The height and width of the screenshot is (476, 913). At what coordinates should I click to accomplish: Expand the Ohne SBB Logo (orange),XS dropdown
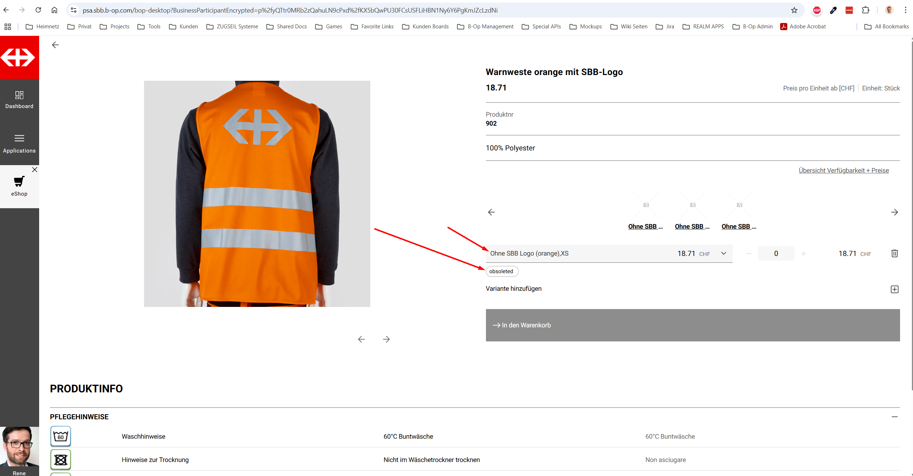click(723, 253)
